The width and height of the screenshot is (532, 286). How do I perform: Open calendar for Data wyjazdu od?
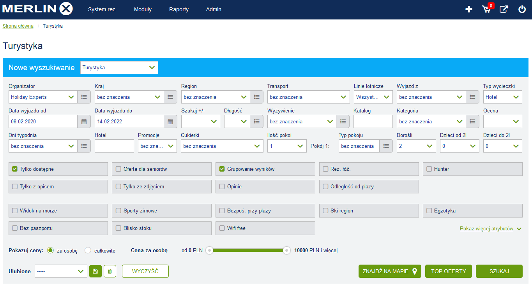[x=84, y=121]
